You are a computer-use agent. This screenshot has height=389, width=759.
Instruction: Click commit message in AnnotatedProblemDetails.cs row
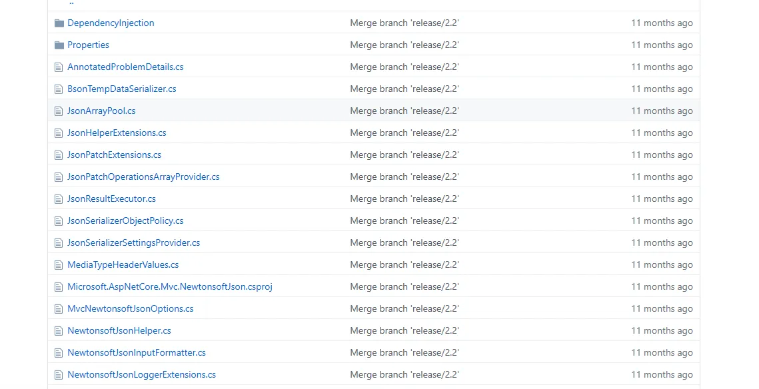pyautogui.click(x=404, y=67)
